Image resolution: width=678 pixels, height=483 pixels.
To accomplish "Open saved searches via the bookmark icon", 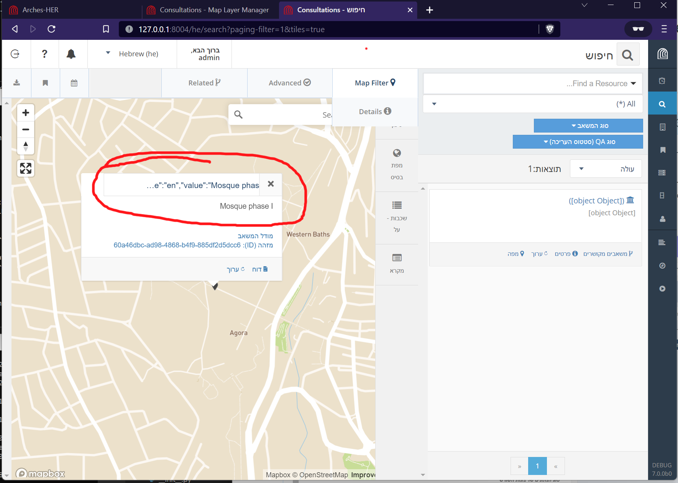I will pos(46,83).
